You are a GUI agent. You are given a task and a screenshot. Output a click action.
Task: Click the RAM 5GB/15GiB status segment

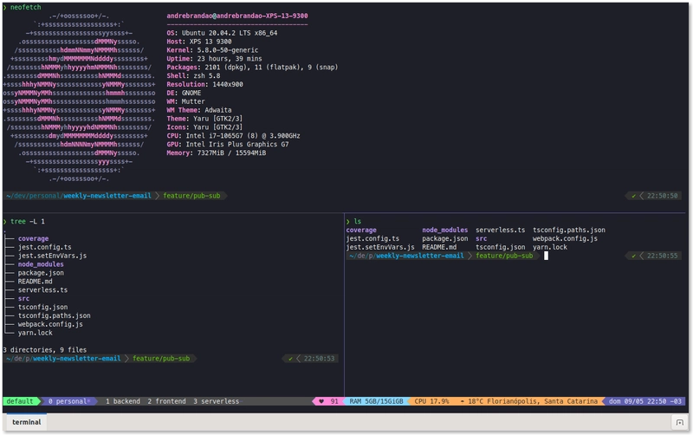376,401
